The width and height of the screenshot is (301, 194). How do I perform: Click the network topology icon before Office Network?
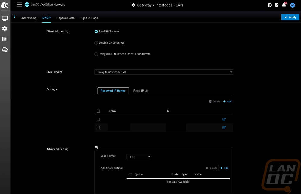(x=43, y=5)
